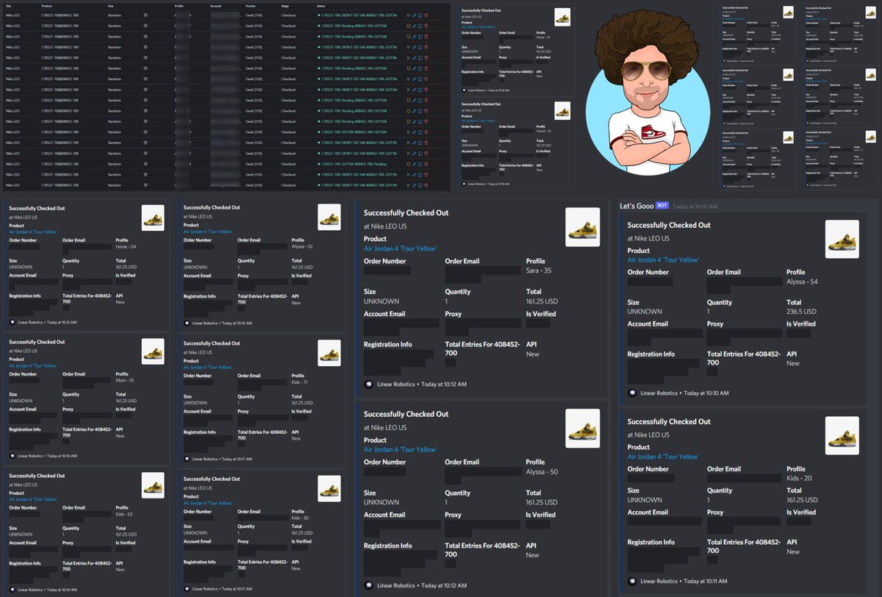Viewport: 882px width, 597px height.
Task: Open shoe thumbnail on Alyssa - 52 card
Action: point(329,217)
